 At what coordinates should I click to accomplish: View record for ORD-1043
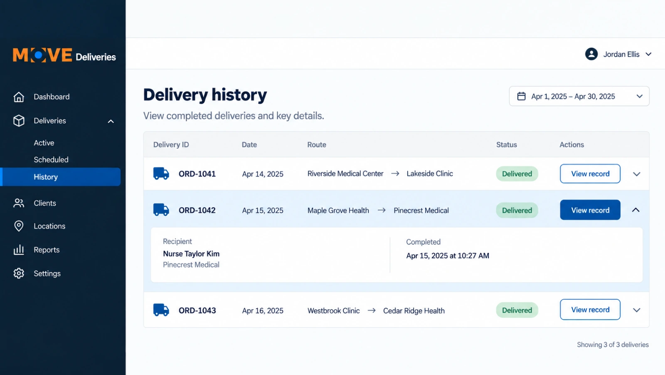coord(590,309)
